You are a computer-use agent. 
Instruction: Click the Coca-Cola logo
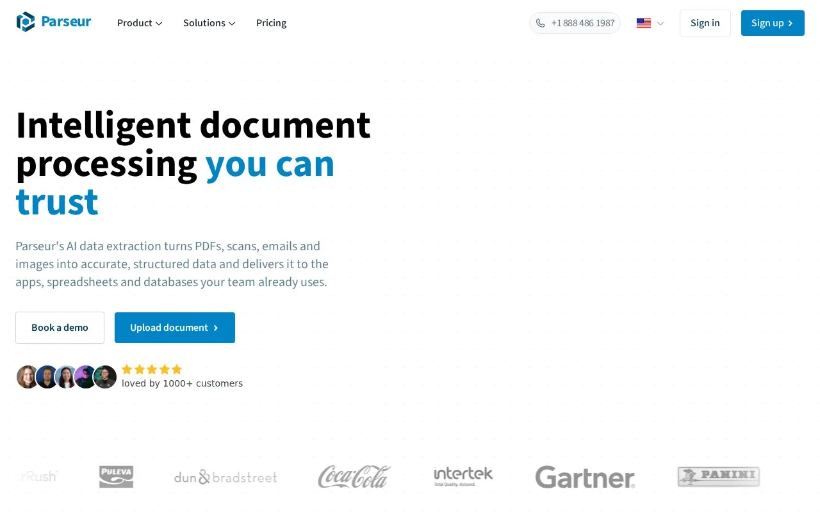coord(354,477)
